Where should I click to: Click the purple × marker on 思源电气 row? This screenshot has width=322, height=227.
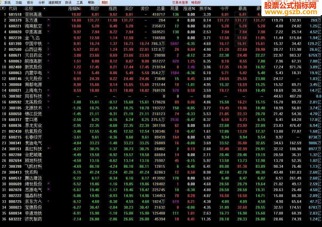coord(48,189)
